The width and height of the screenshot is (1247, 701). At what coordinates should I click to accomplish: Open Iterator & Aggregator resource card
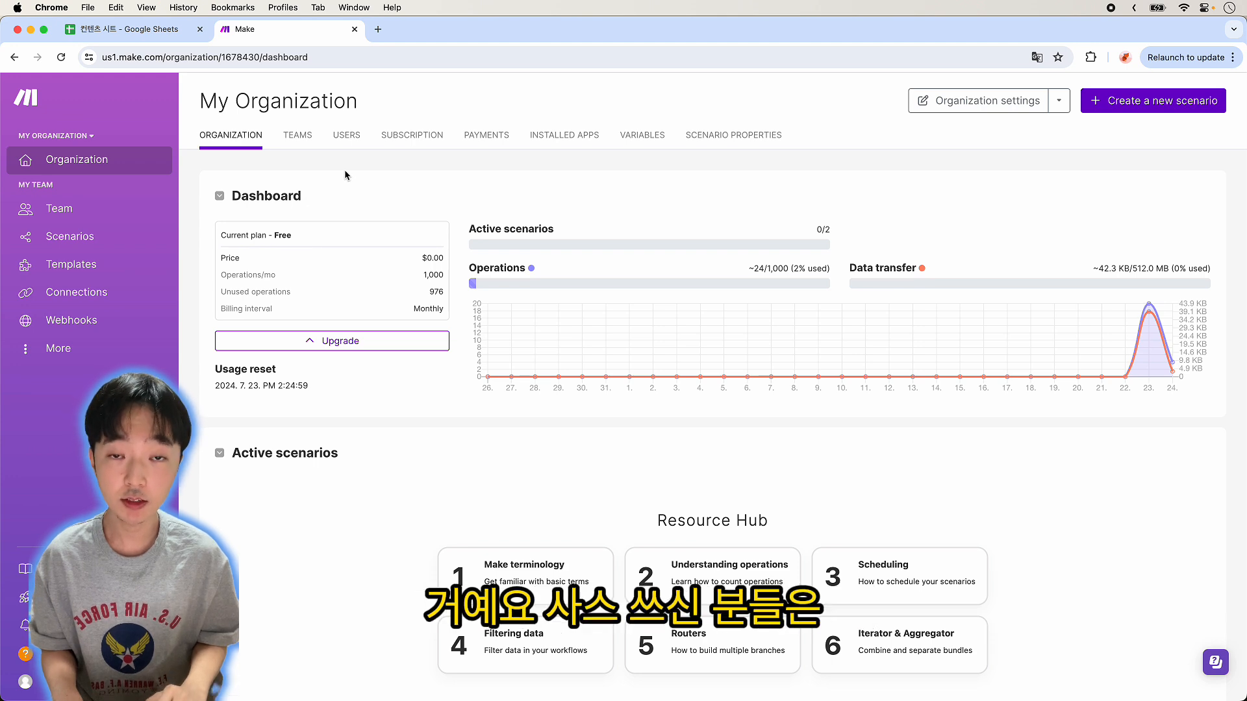(900, 645)
